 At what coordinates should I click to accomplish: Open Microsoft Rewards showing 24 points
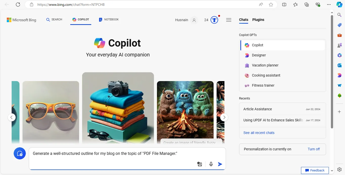[214, 20]
